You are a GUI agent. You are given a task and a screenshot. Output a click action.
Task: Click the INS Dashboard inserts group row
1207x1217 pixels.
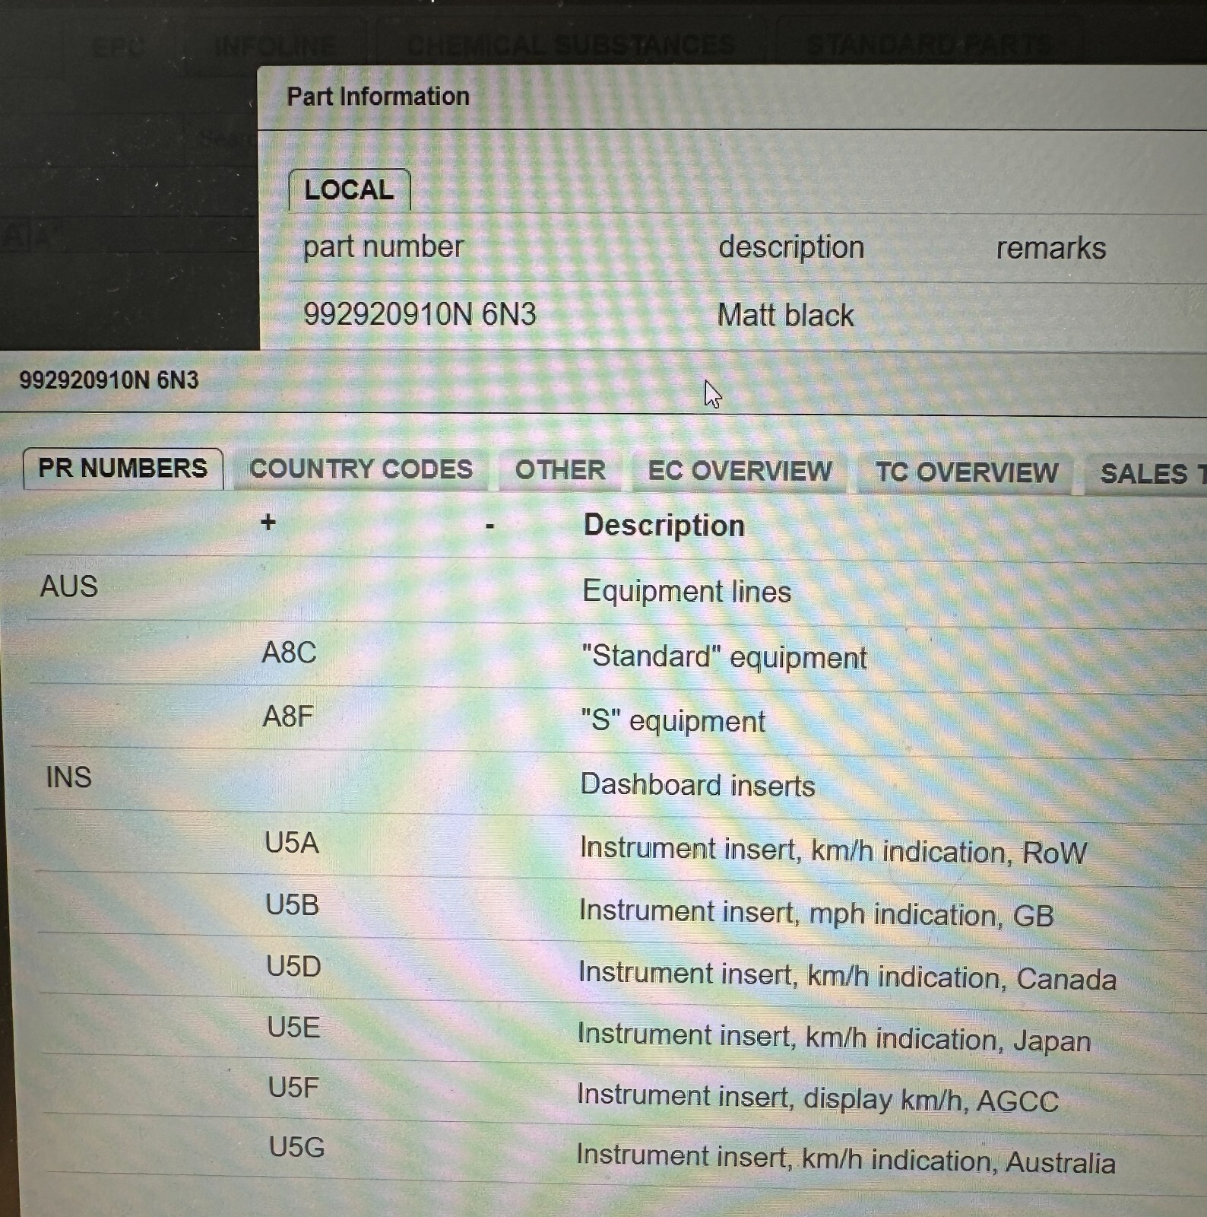pos(697,785)
